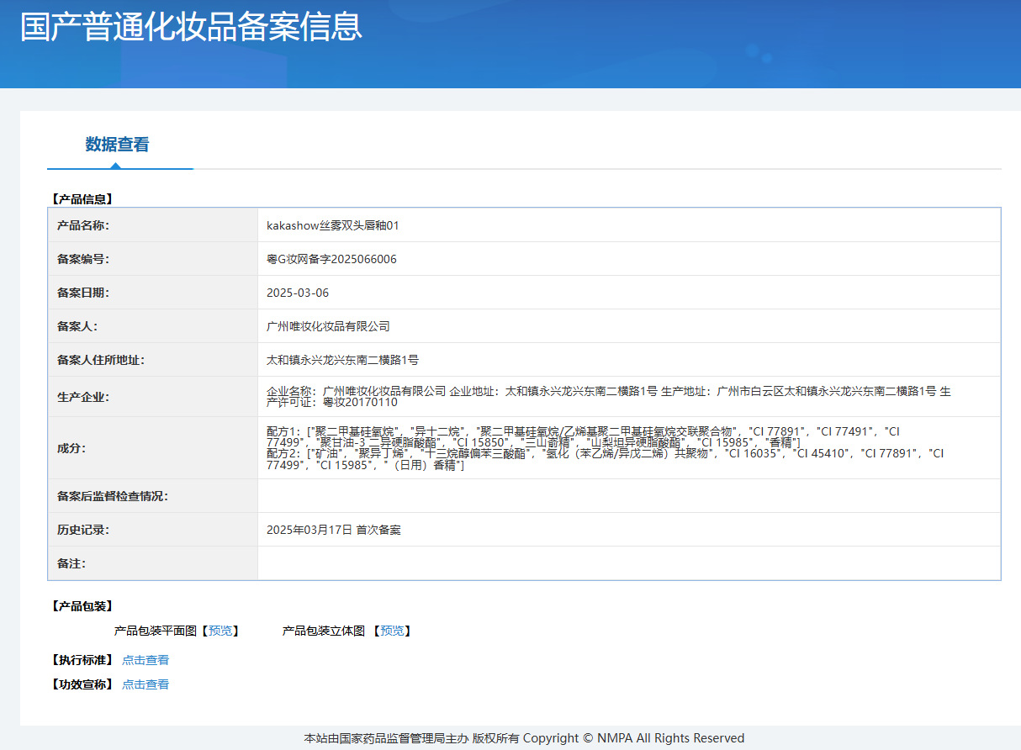Screen dimensions: 1021x750
Task: Click 点击查看 next to 功效宣称
Action: (x=145, y=684)
